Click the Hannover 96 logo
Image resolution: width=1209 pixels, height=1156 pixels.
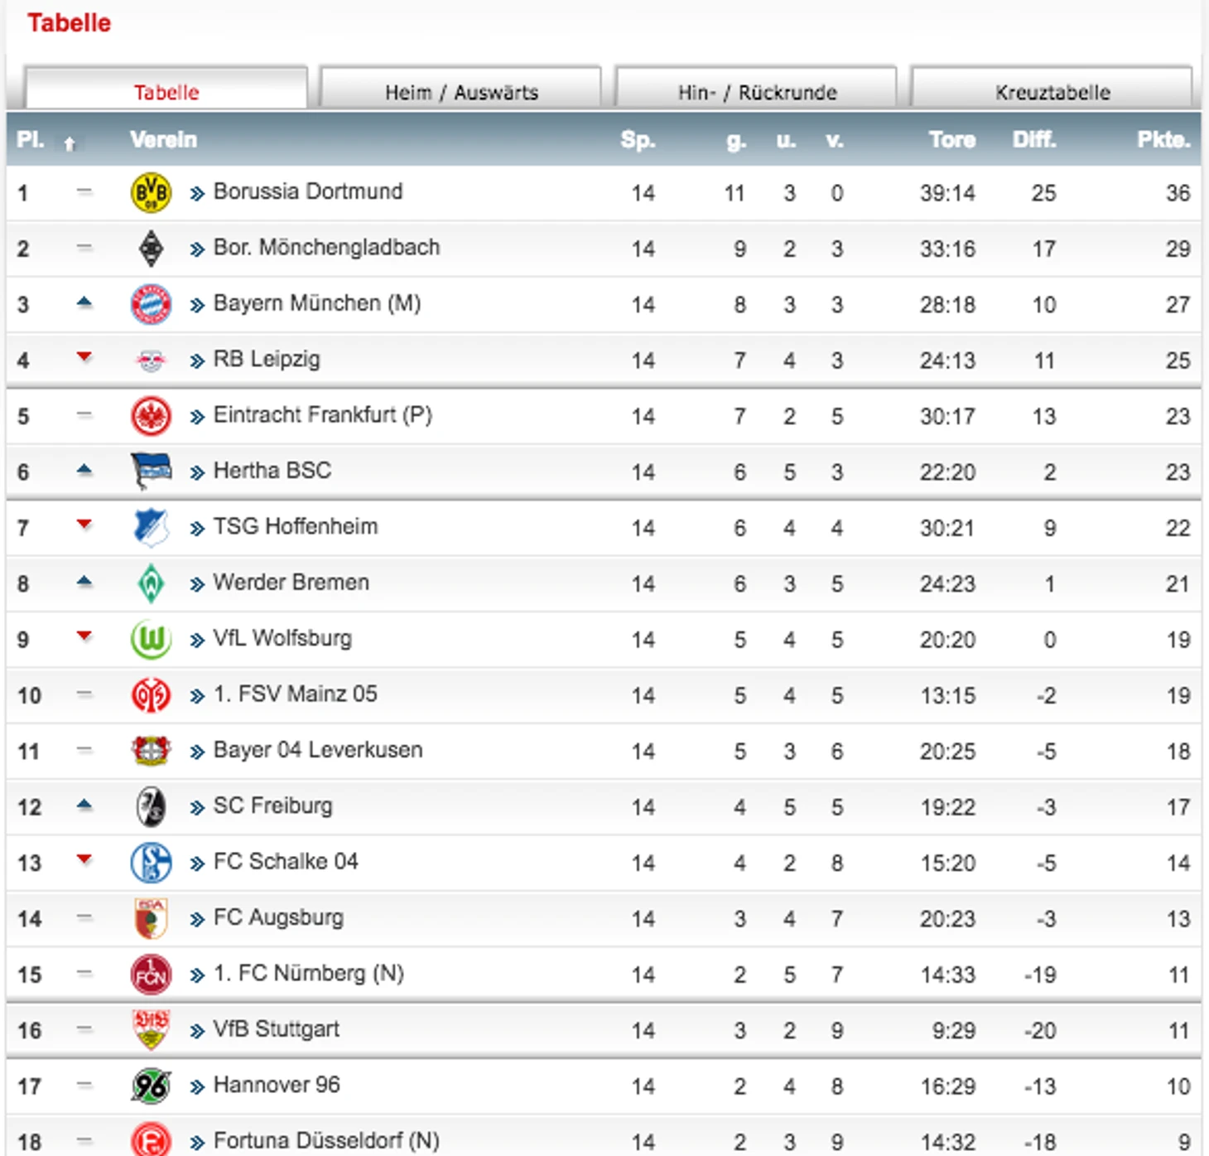coord(151,1086)
